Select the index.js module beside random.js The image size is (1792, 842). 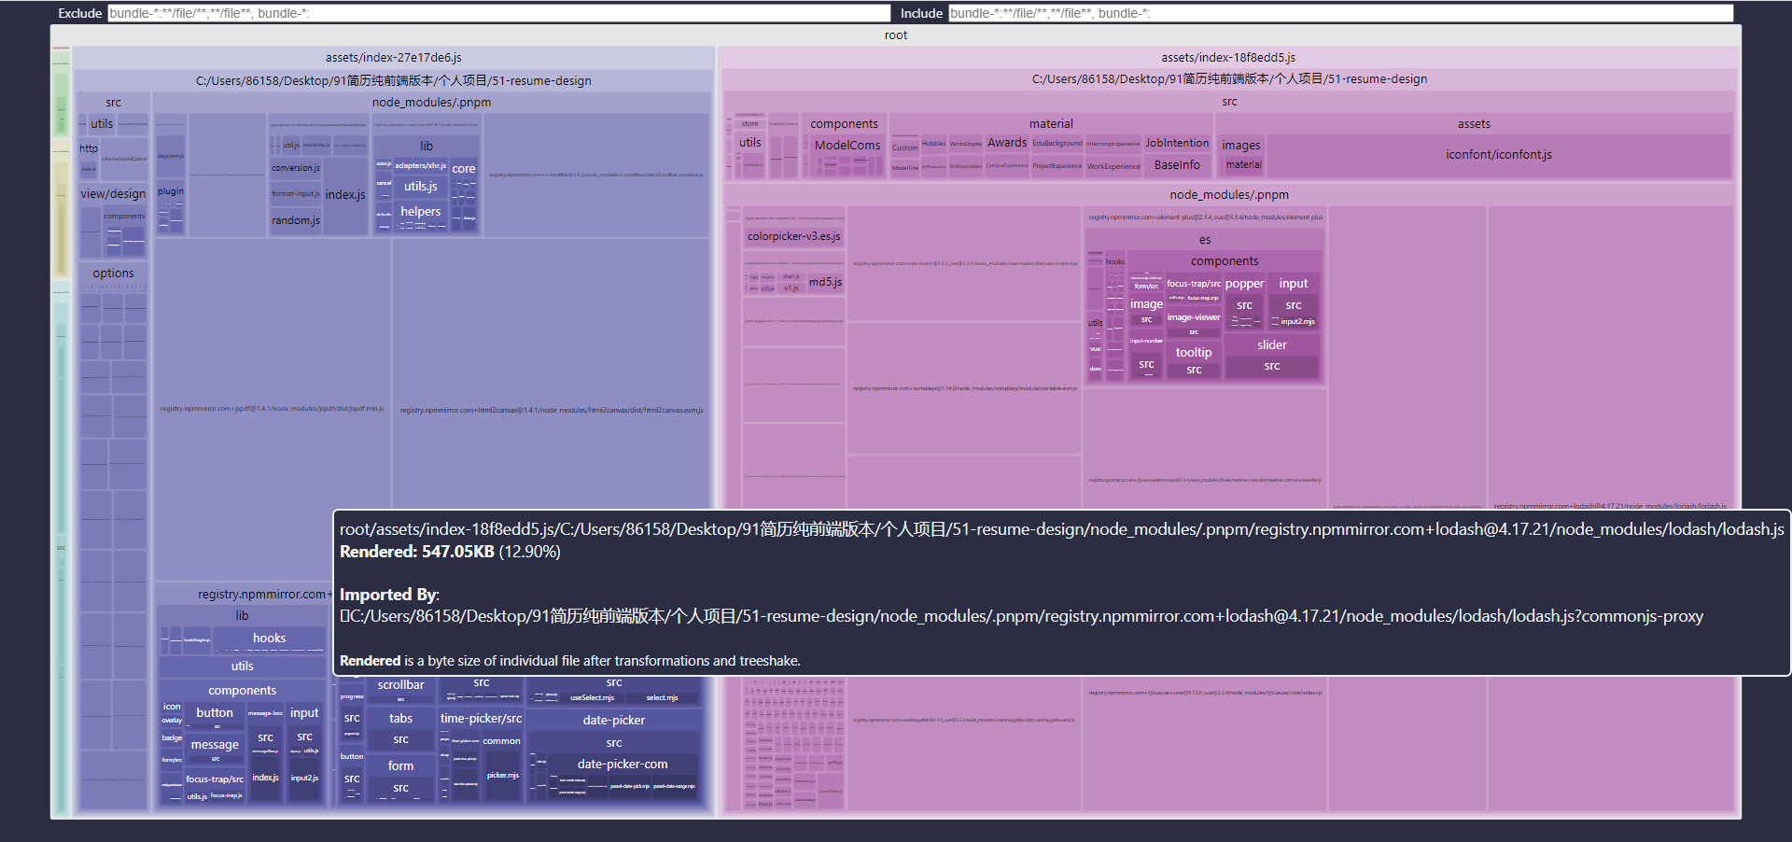(345, 195)
